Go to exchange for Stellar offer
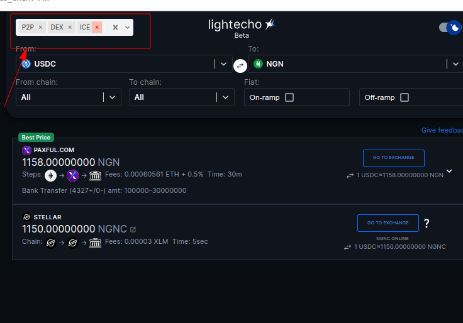The width and height of the screenshot is (463, 323). (x=388, y=223)
